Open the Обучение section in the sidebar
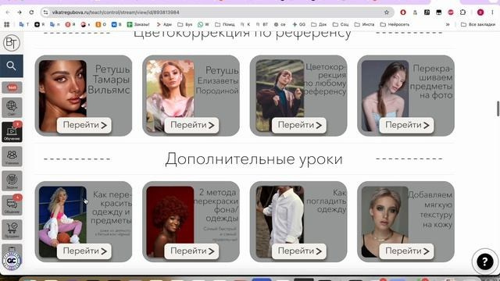The image size is (500, 281). (12, 132)
